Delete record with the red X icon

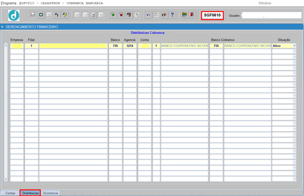pyautogui.click(x=121, y=15)
